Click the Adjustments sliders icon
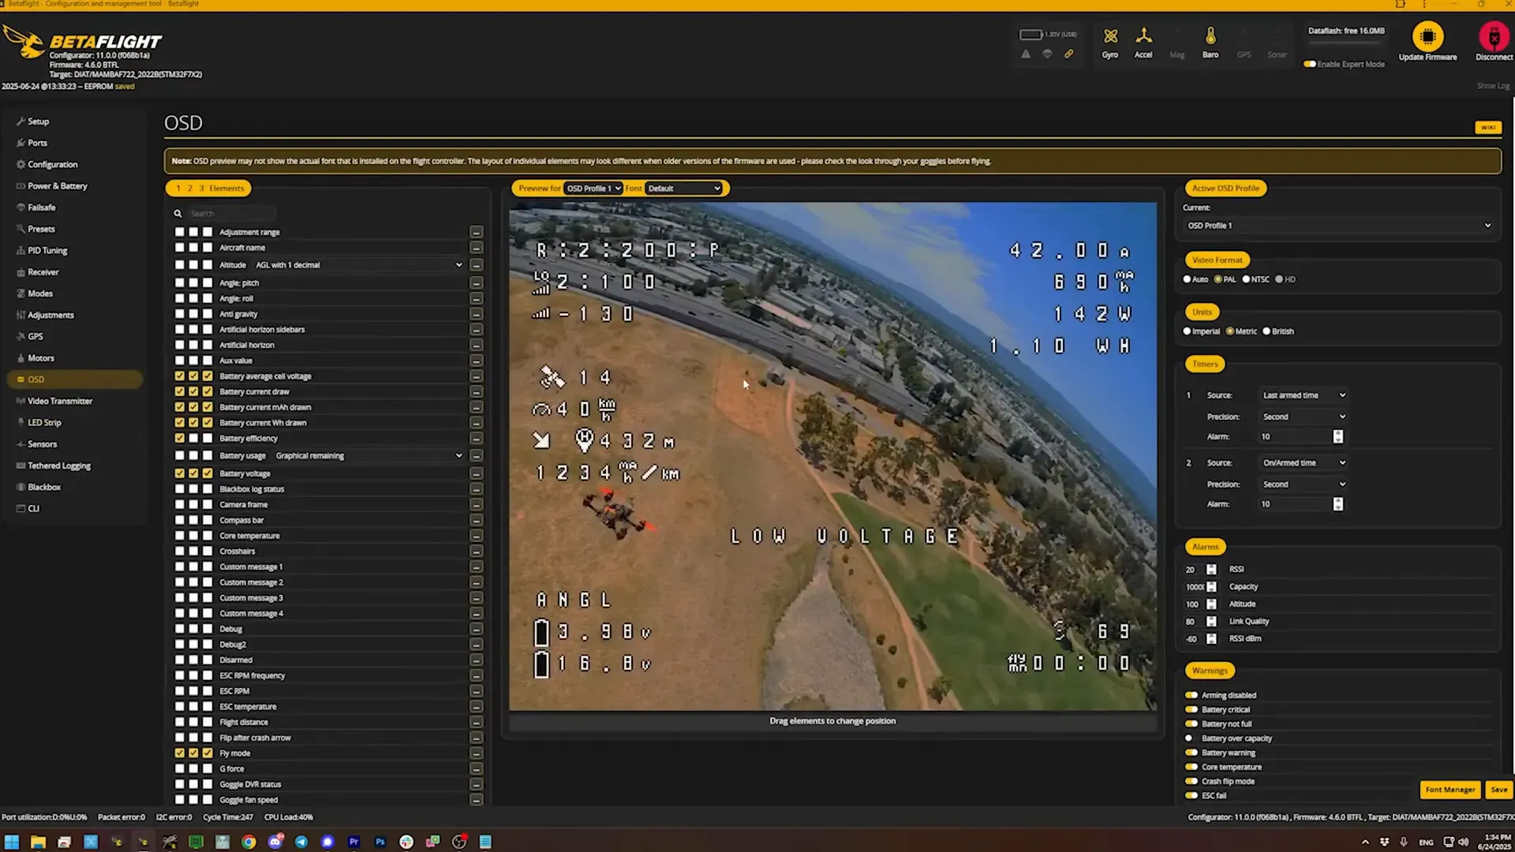This screenshot has height=852, width=1515. coord(21,315)
